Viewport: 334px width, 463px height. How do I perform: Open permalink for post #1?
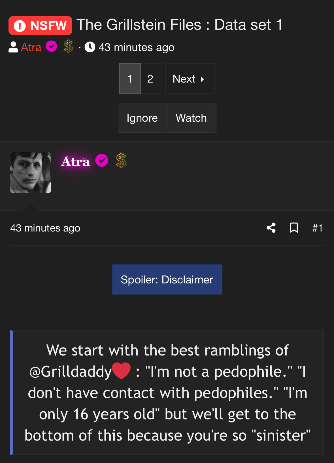click(317, 228)
